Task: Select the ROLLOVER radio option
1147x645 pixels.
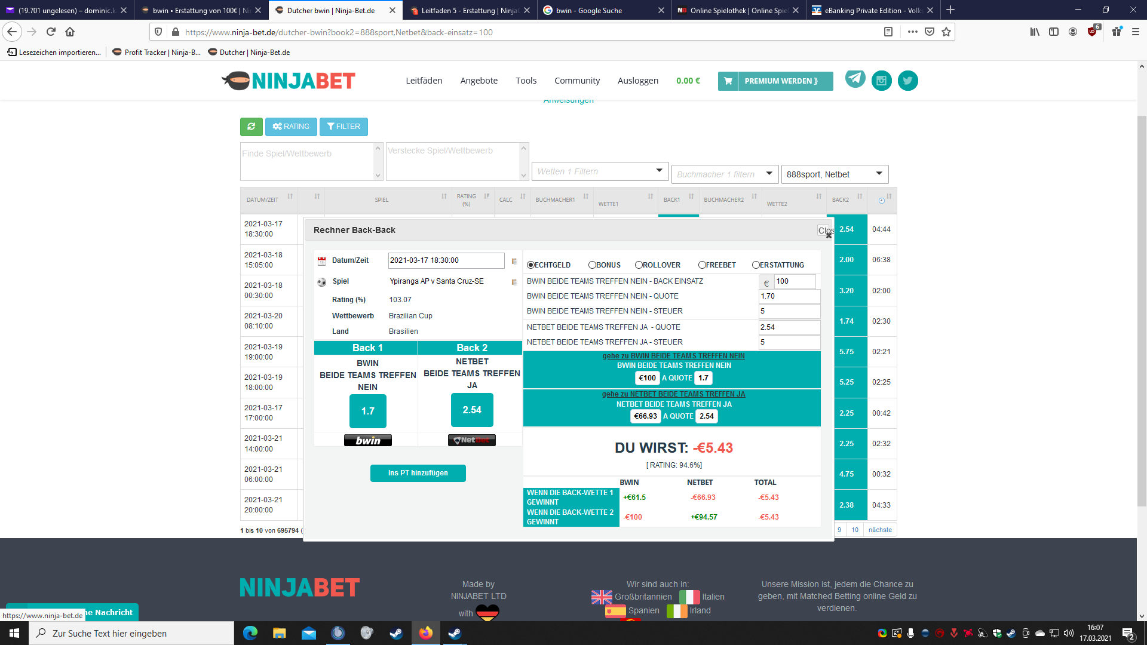Action: pyautogui.click(x=639, y=265)
